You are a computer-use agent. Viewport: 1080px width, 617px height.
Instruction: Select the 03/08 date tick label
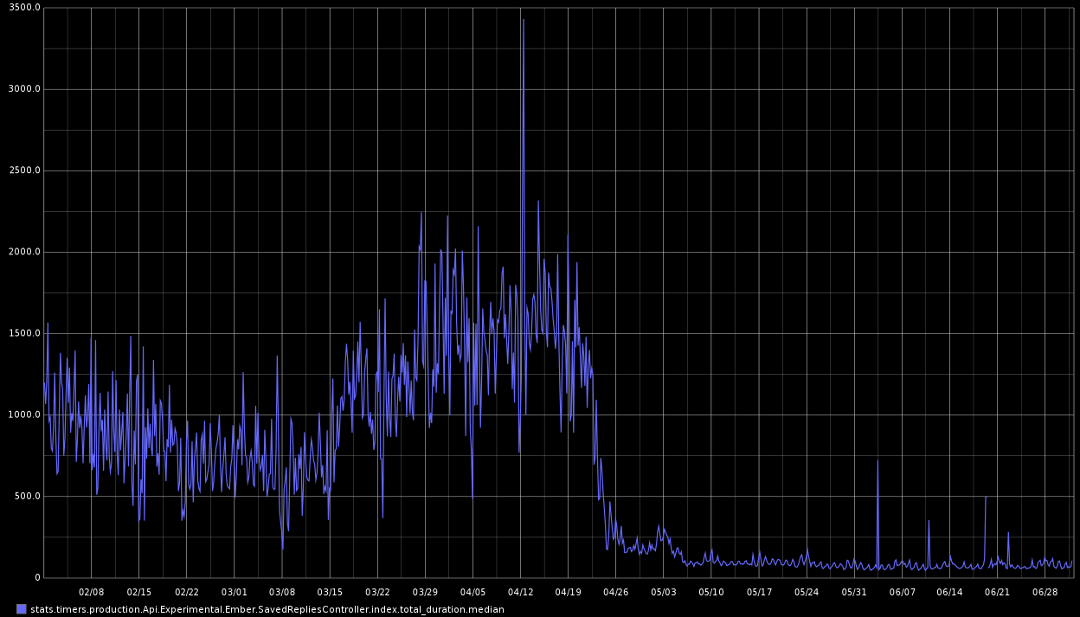[x=282, y=592]
